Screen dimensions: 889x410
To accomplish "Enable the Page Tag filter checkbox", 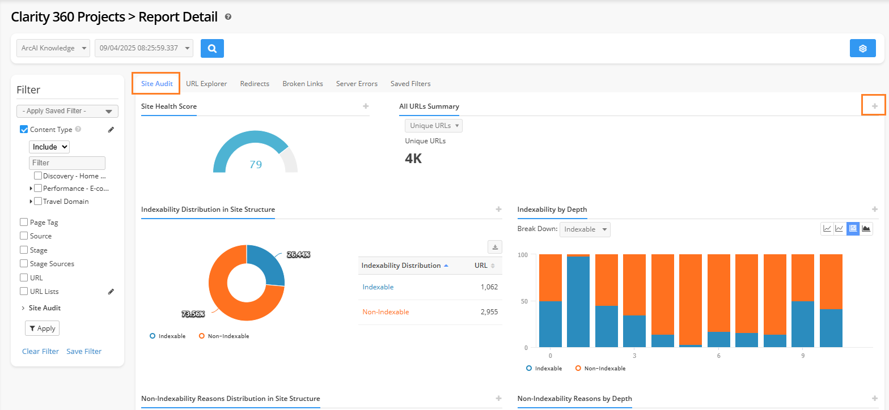I will coord(24,223).
